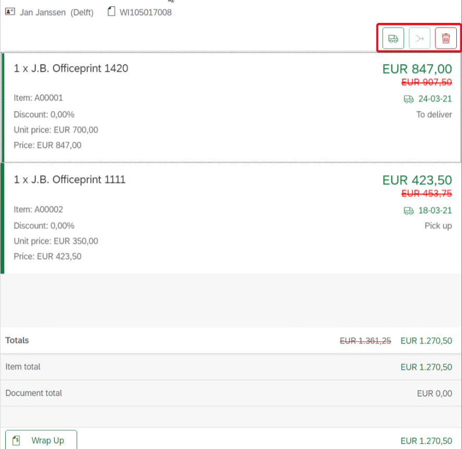Click the EUR 847,00 line price
Image resolution: width=462 pixels, height=449 pixels.
click(x=417, y=69)
